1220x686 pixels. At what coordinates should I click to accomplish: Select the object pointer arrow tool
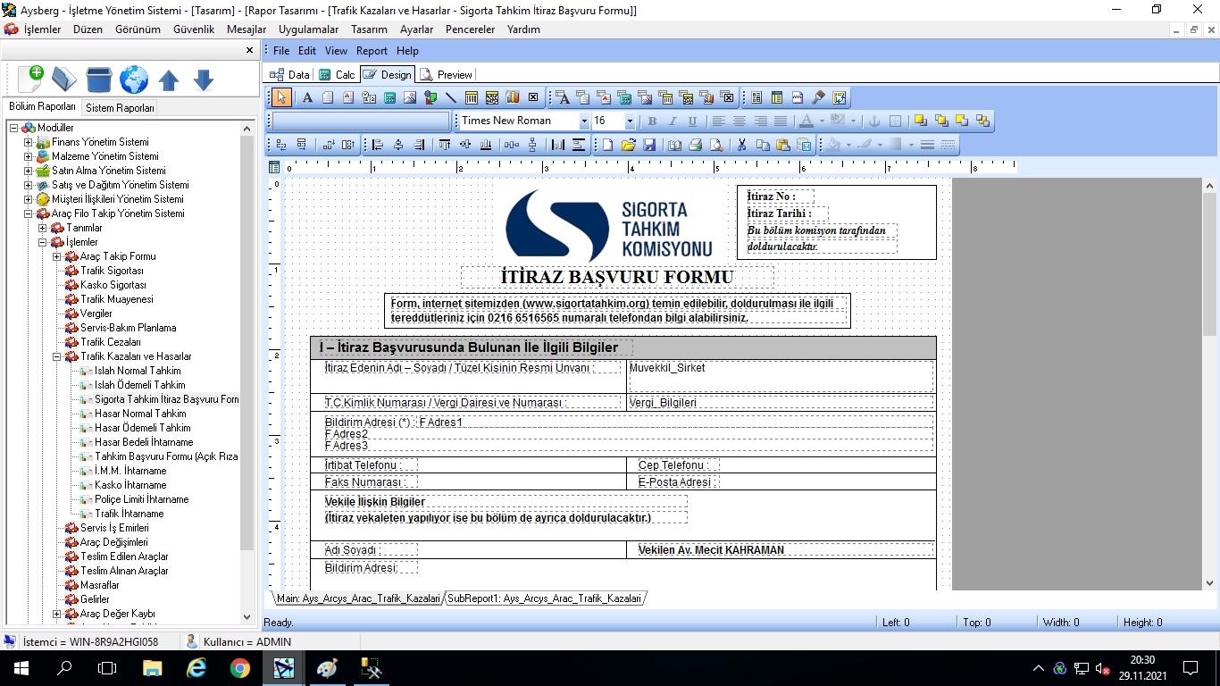pos(281,97)
